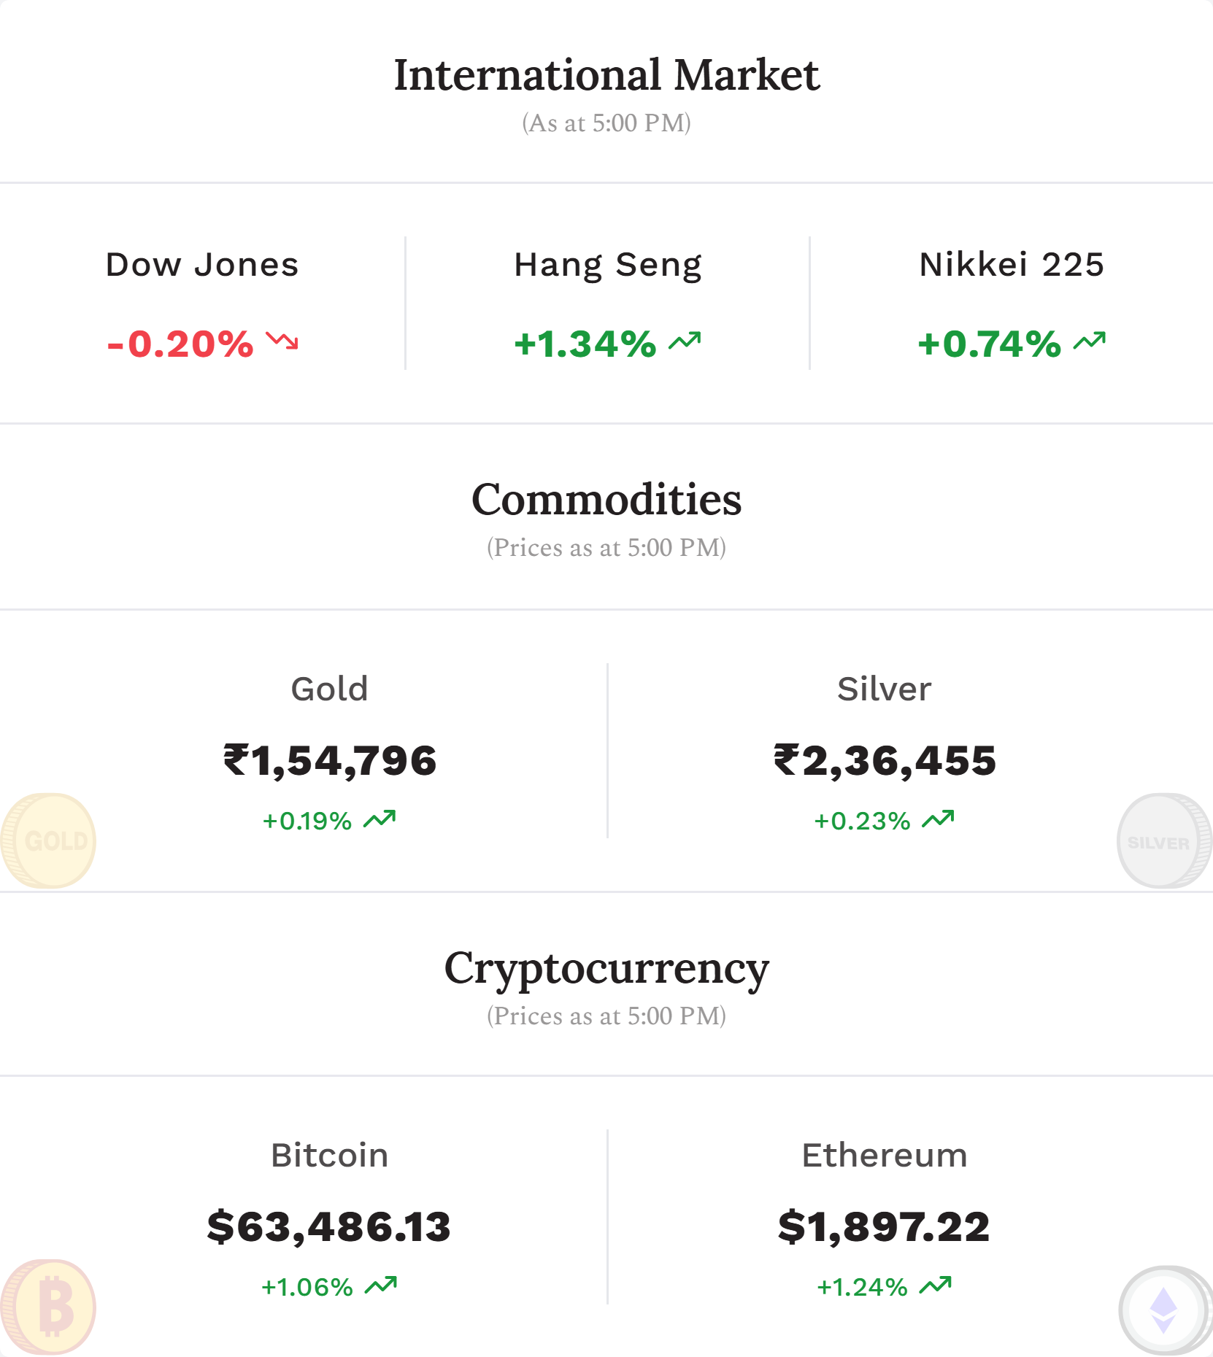Click the Dow Jones downward trend arrow
1213x1357 pixels.
click(282, 341)
